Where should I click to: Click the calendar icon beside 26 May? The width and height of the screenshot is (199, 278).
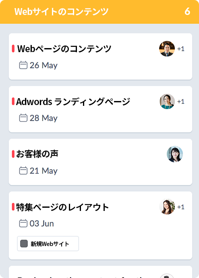(23, 65)
